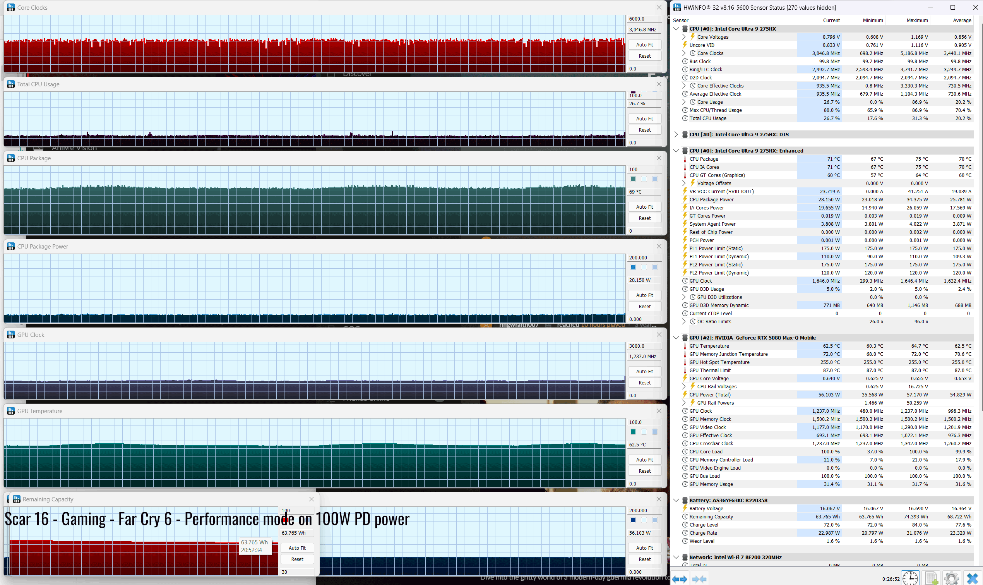
Task: Edit the 30 minimum field in Remaining Capacity
Action: pos(297,572)
